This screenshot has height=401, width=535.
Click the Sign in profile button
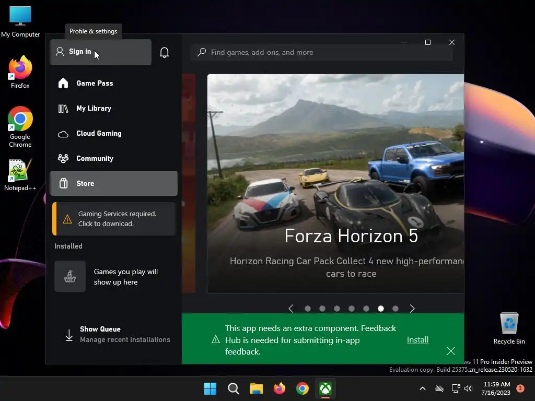point(101,52)
